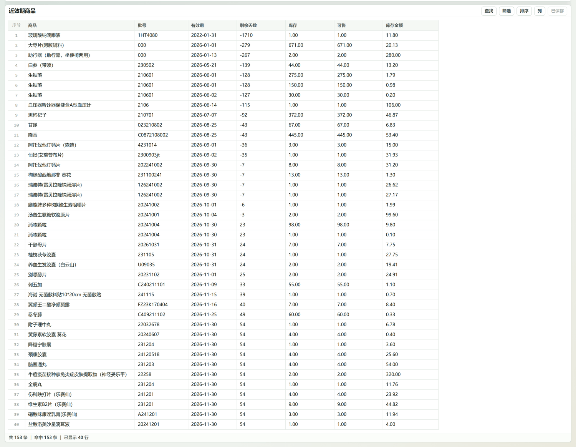The width and height of the screenshot is (576, 447).
Task: Open the 筛选 filter options
Action: click(x=506, y=11)
